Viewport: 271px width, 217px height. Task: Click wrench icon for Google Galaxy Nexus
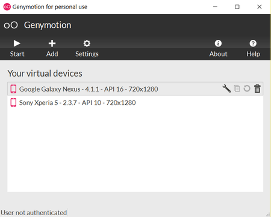click(x=226, y=89)
